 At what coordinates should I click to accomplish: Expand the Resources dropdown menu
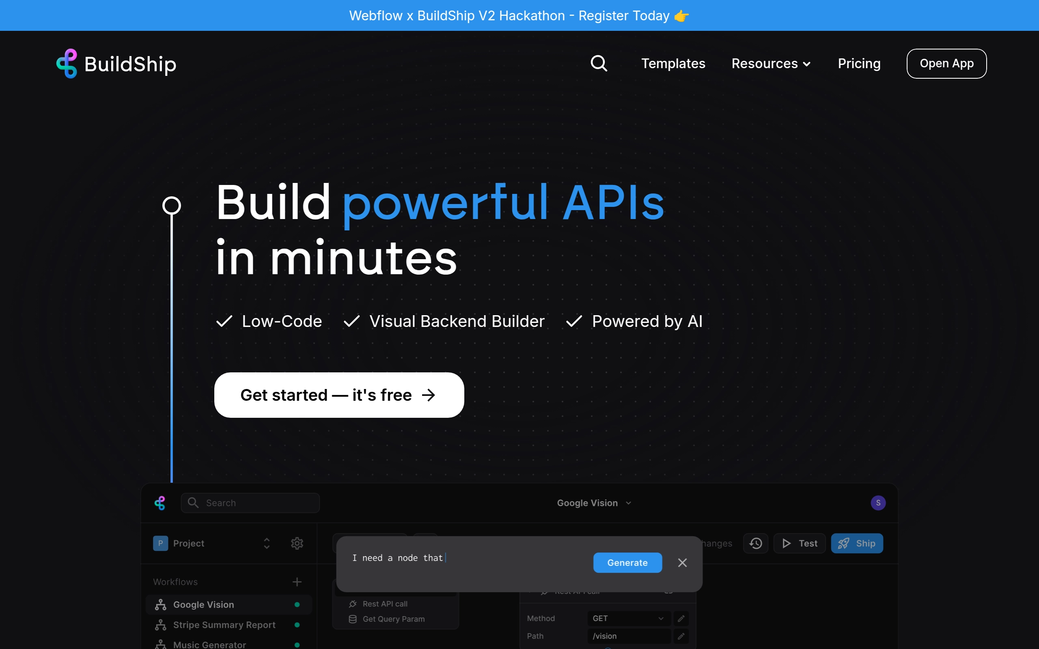[771, 64]
